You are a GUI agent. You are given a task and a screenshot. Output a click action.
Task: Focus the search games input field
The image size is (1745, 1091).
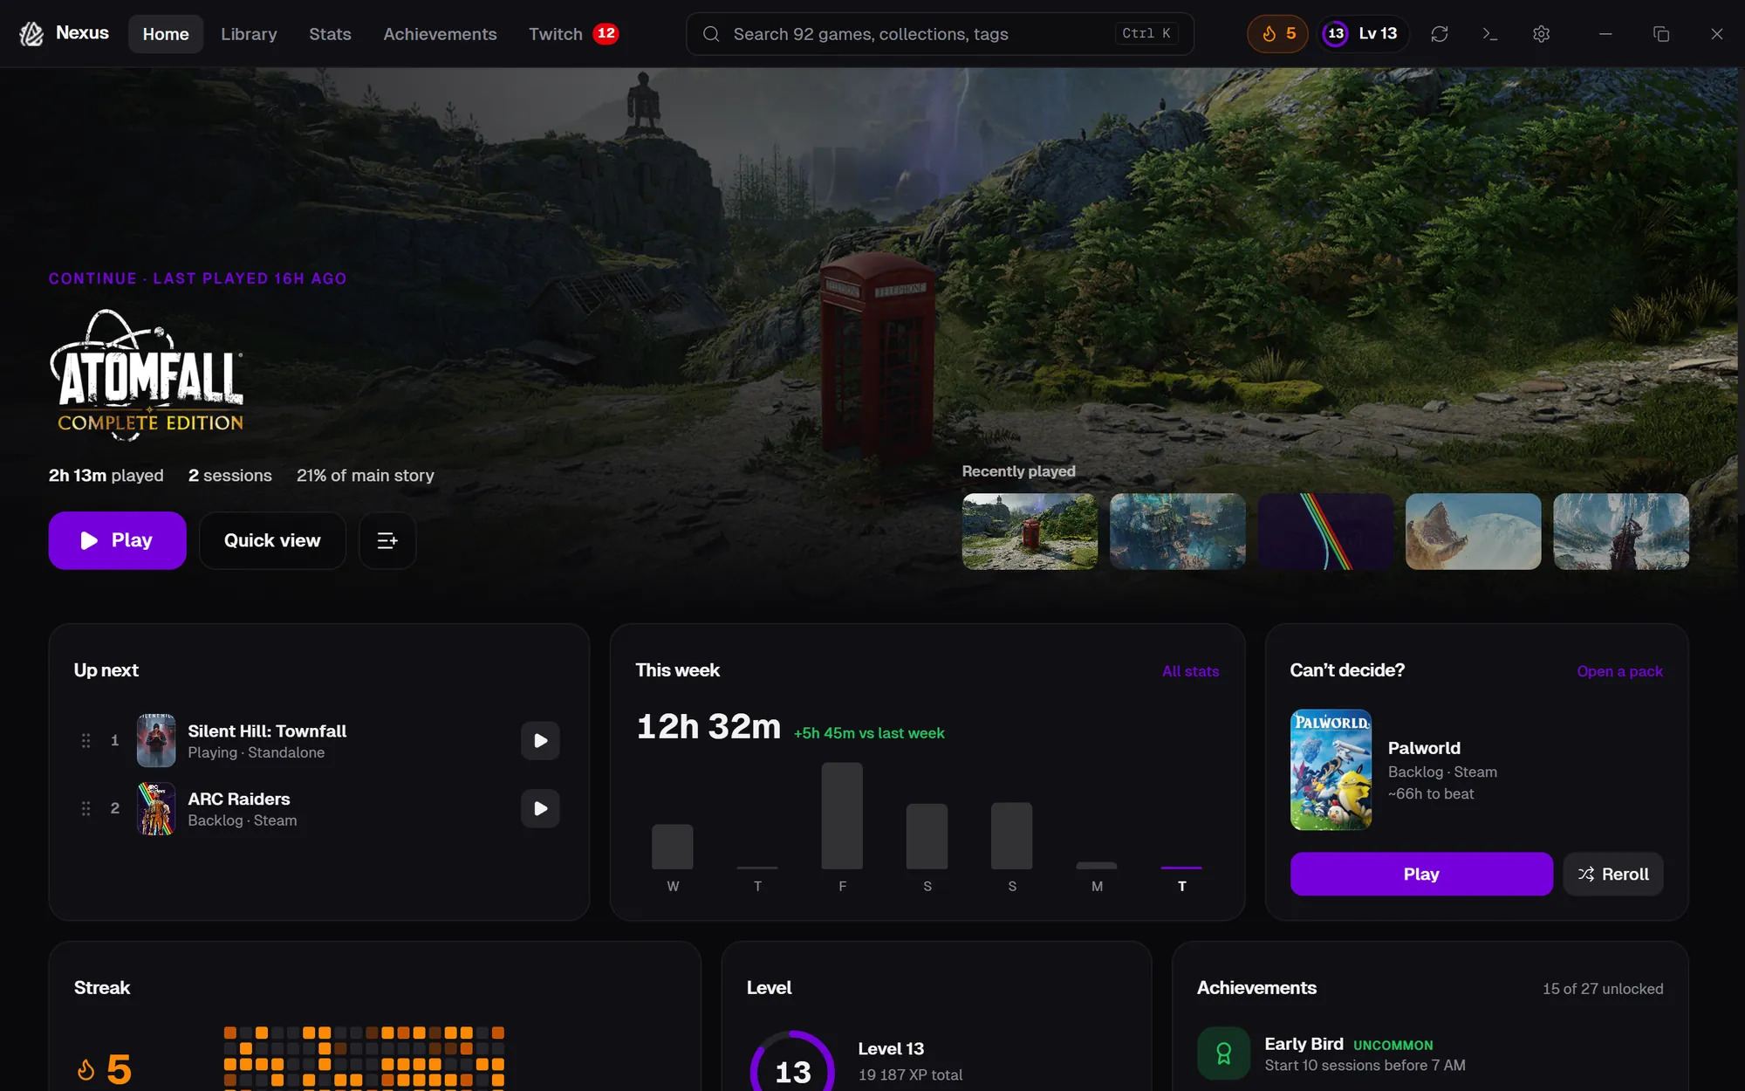(x=940, y=34)
